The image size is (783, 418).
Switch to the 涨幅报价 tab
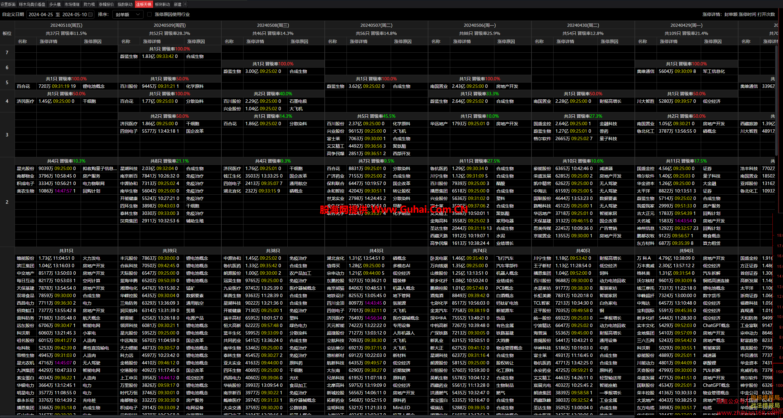106,4
